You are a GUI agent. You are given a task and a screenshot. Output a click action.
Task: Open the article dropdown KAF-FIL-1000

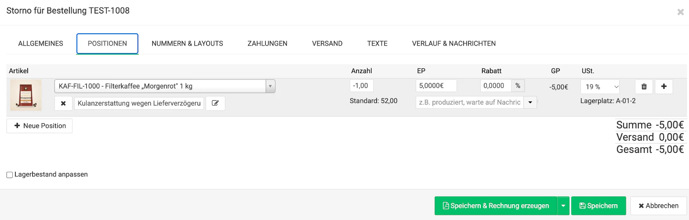(165, 86)
